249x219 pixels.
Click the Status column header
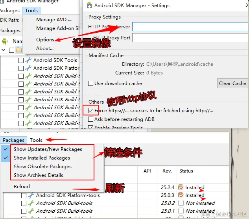186,171
